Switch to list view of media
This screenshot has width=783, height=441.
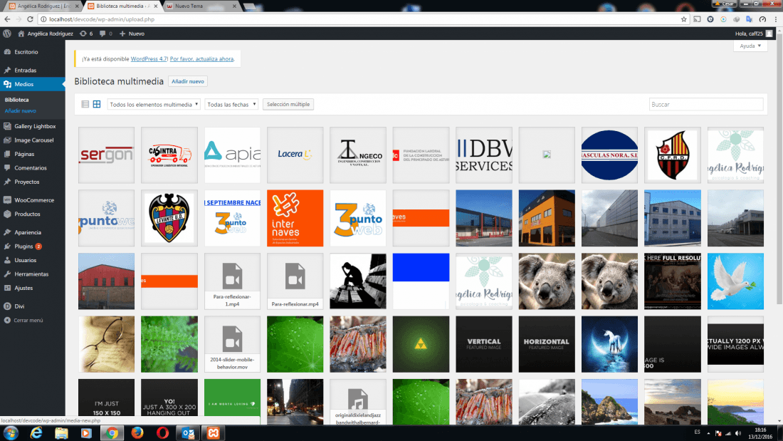tap(85, 105)
